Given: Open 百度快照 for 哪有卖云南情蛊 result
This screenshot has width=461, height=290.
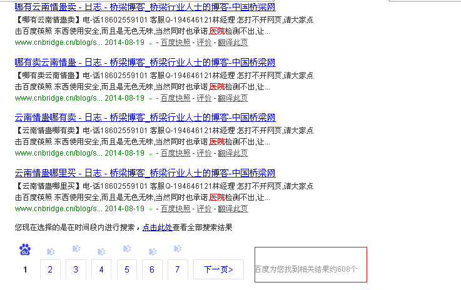Looking at the screenshot, I should (x=176, y=98).
